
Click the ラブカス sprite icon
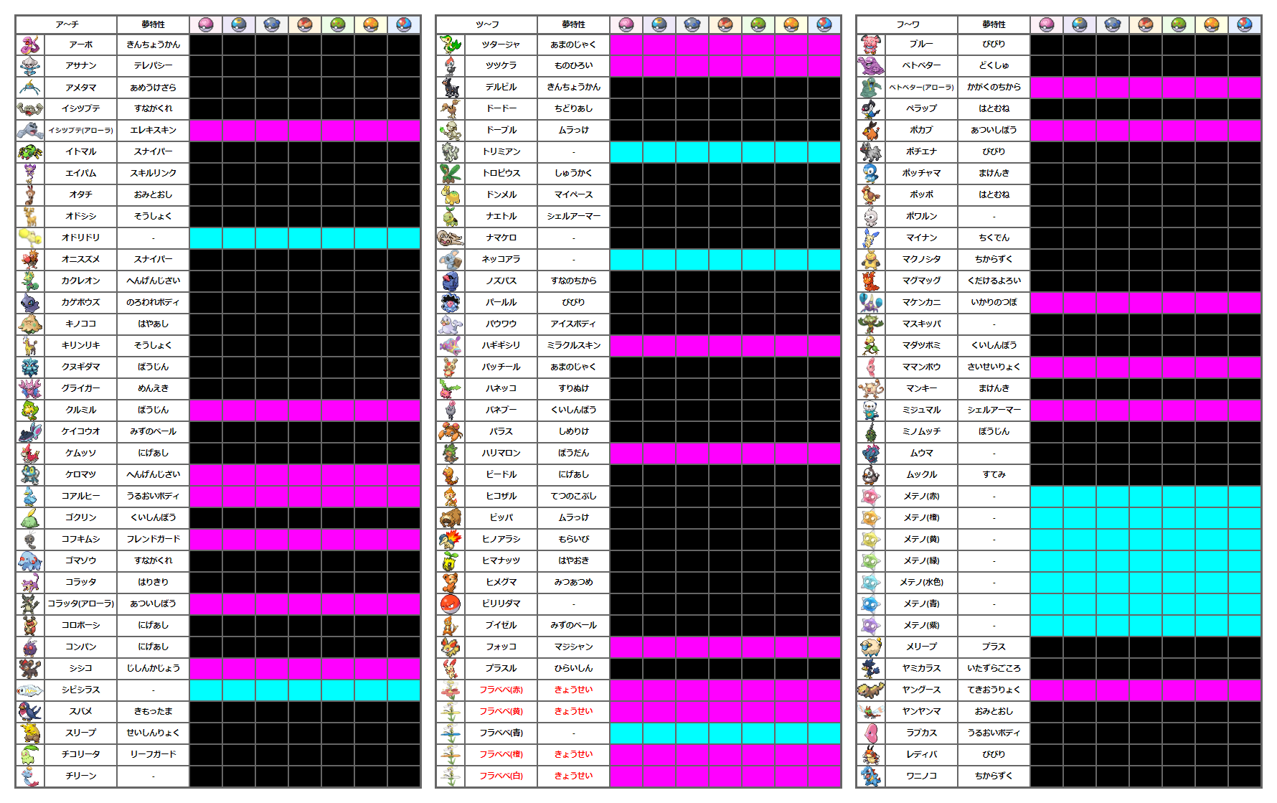[x=871, y=733]
